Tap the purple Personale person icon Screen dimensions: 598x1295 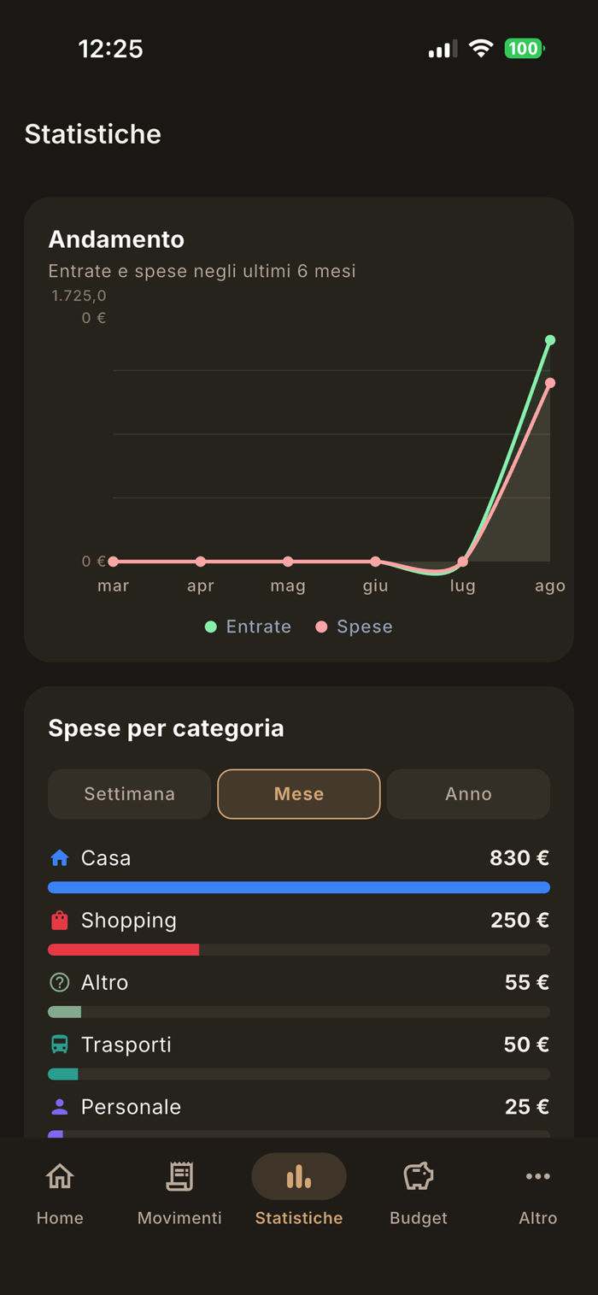point(59,1107)
